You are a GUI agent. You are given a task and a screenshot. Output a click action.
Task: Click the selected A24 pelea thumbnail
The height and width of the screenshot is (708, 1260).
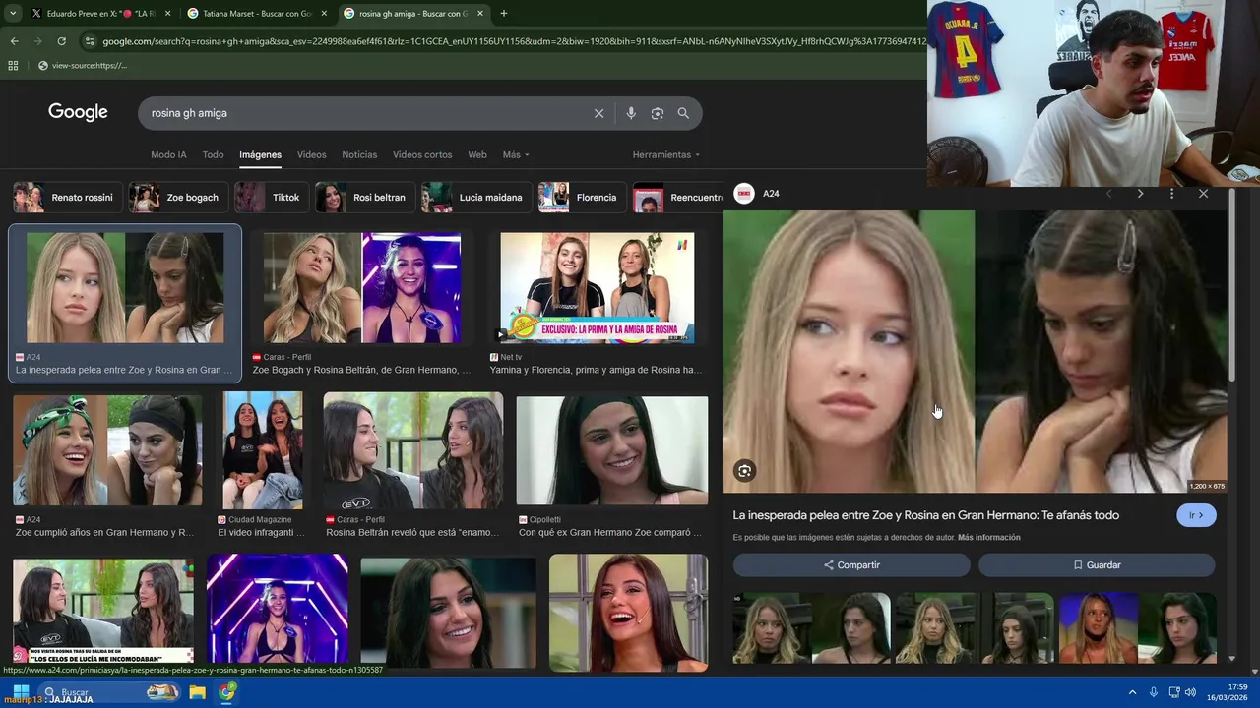tap(125, 288)
